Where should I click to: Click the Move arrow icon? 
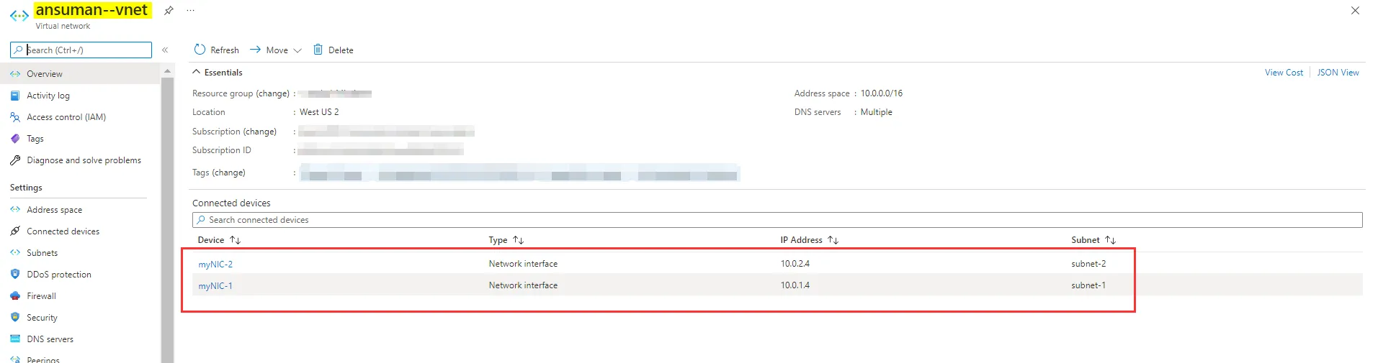click(255, 50)
